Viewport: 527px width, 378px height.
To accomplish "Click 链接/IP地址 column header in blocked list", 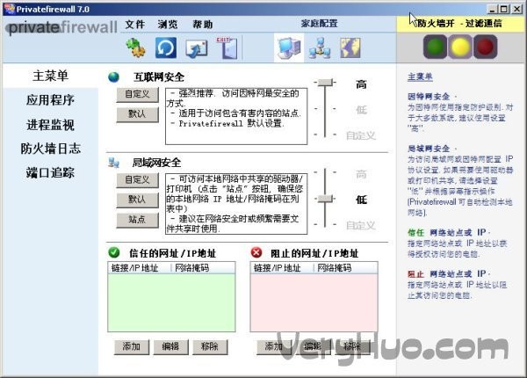I will tap(282, 268).
